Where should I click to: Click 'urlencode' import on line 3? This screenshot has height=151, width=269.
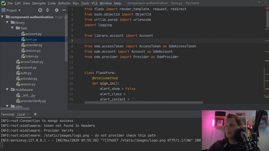(x=142, y=20)
